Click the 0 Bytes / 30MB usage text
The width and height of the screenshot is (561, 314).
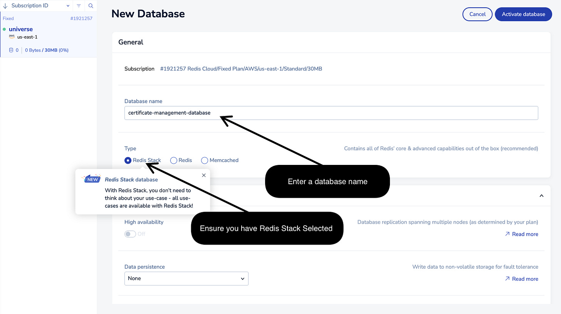click(x=47, y=50)
